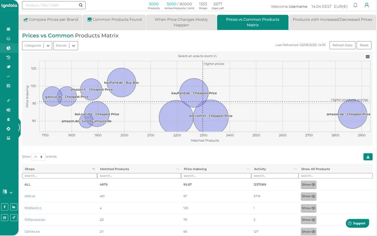Image resolution: width=377 pixels, height=236 pixels.
Task: Open the LinkedIn social link
Action: (x=14, y=207)
